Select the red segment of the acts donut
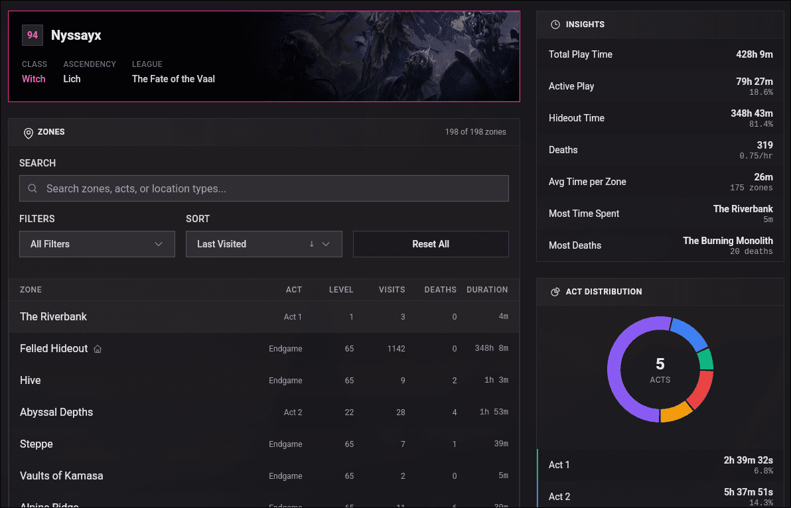791x508 pixels. pos(700,391)
